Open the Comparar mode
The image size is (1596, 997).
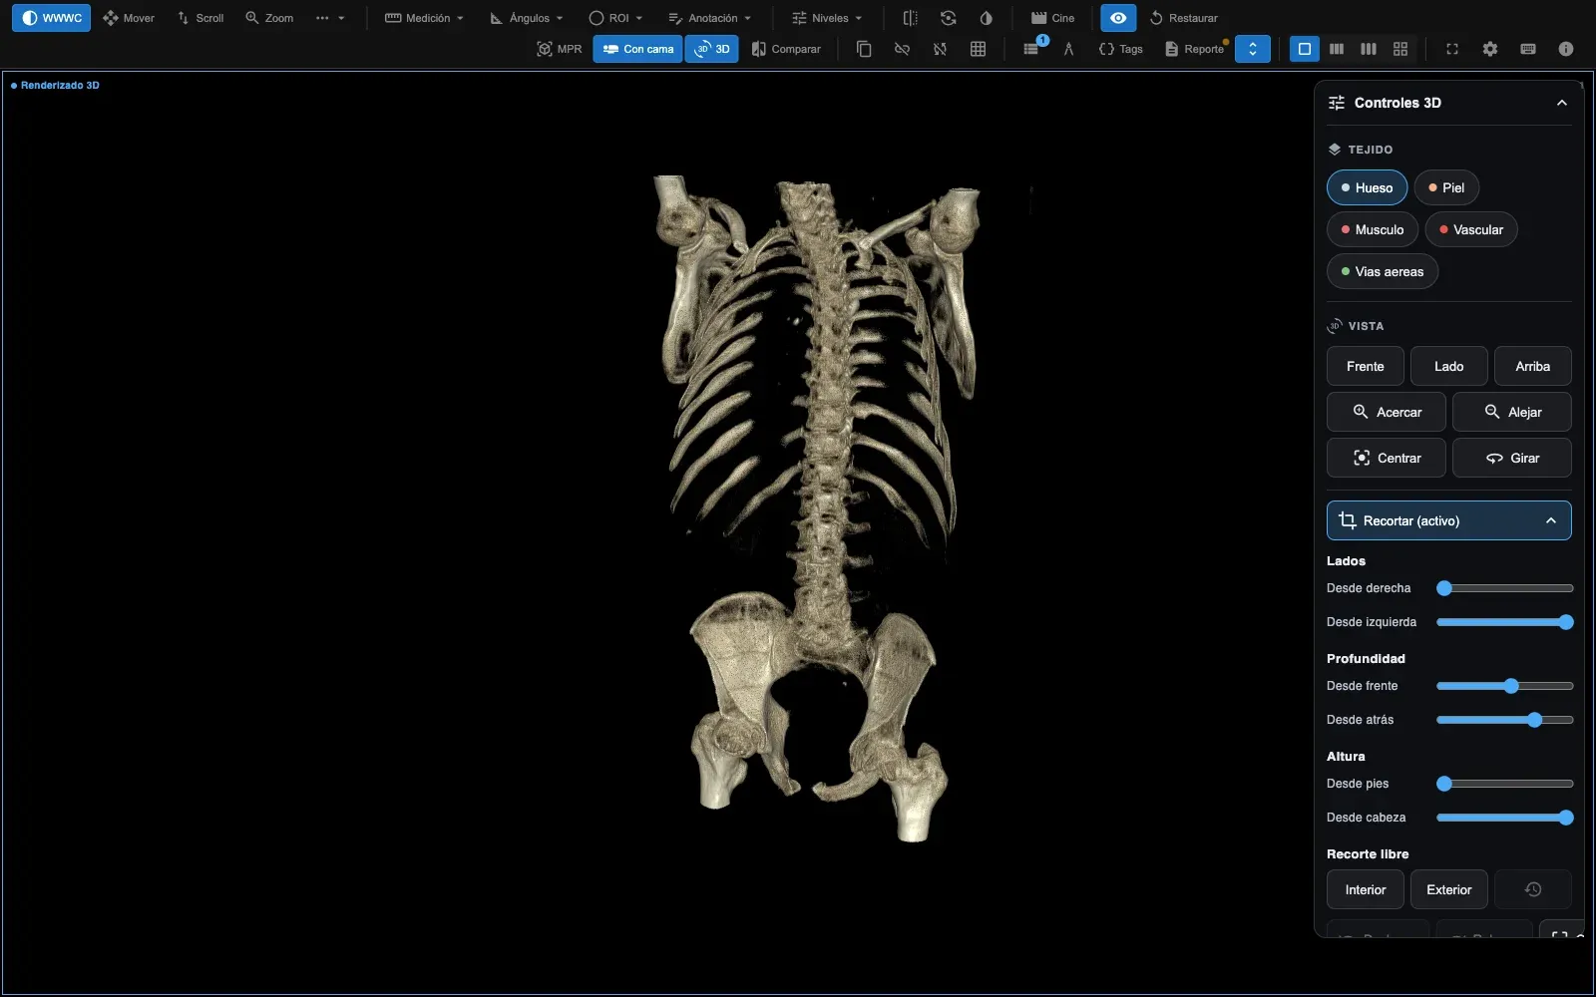pos(786,49)
